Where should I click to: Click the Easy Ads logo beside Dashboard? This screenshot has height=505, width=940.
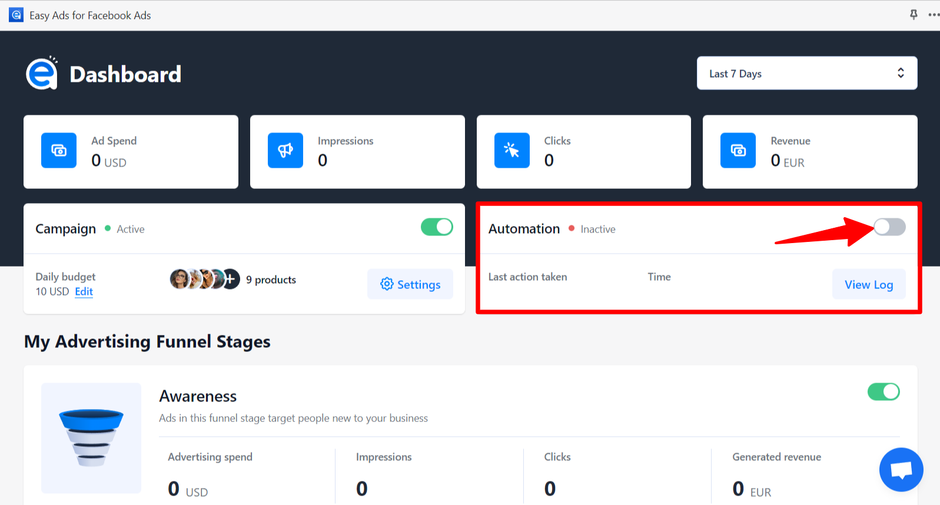tap(42, 74)
